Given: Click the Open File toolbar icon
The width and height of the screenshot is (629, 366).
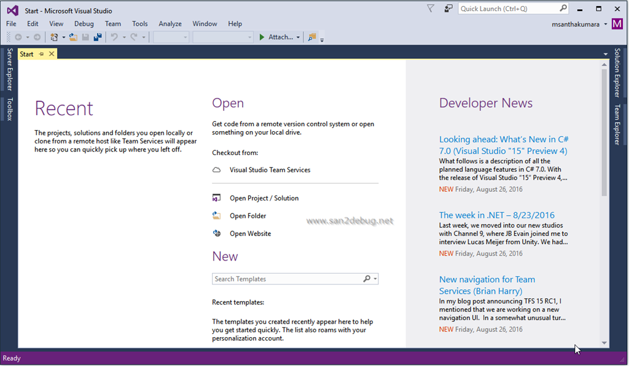Looking at the screenshot, I should (73, 37).
